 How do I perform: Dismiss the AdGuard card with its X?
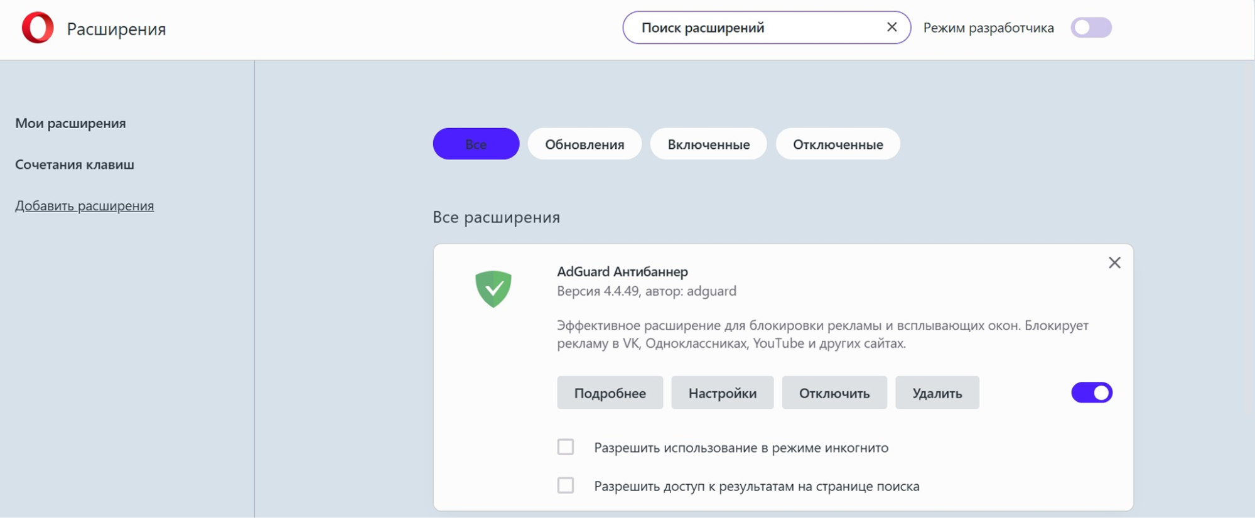point(1114,262)
